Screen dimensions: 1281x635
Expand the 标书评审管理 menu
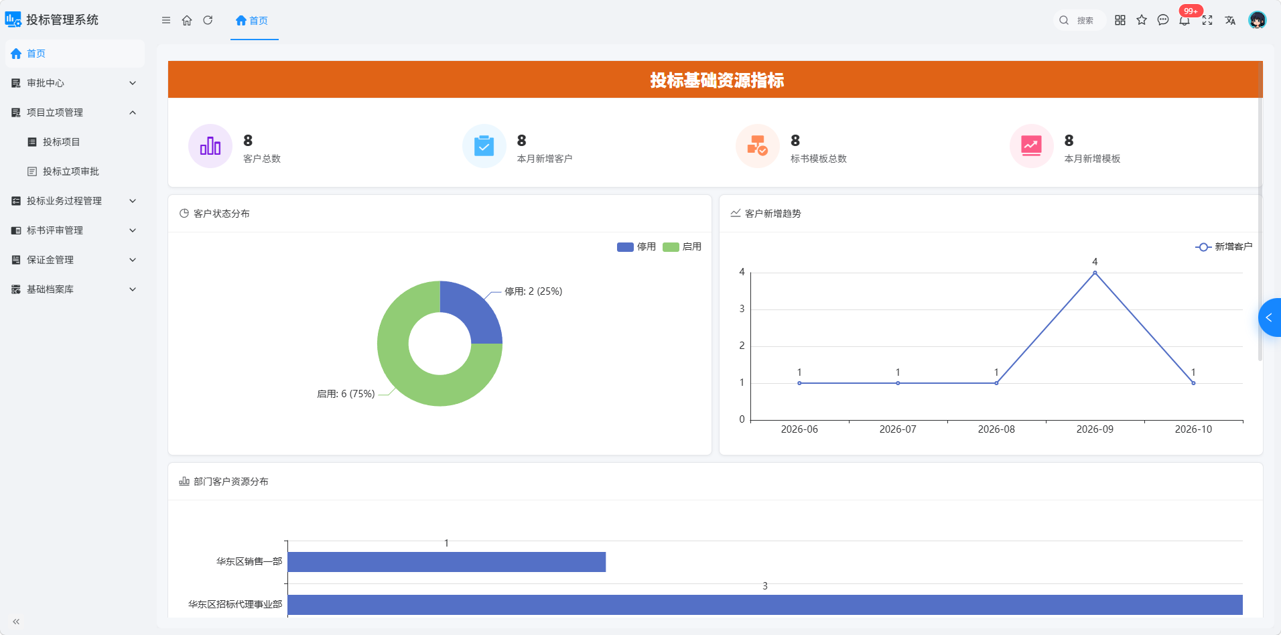pyautogui.click(x=75, y=230)
